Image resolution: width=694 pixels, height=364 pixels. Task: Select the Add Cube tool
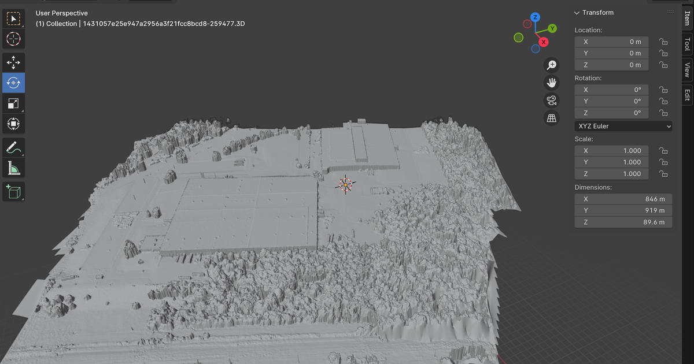click(14, 192)
